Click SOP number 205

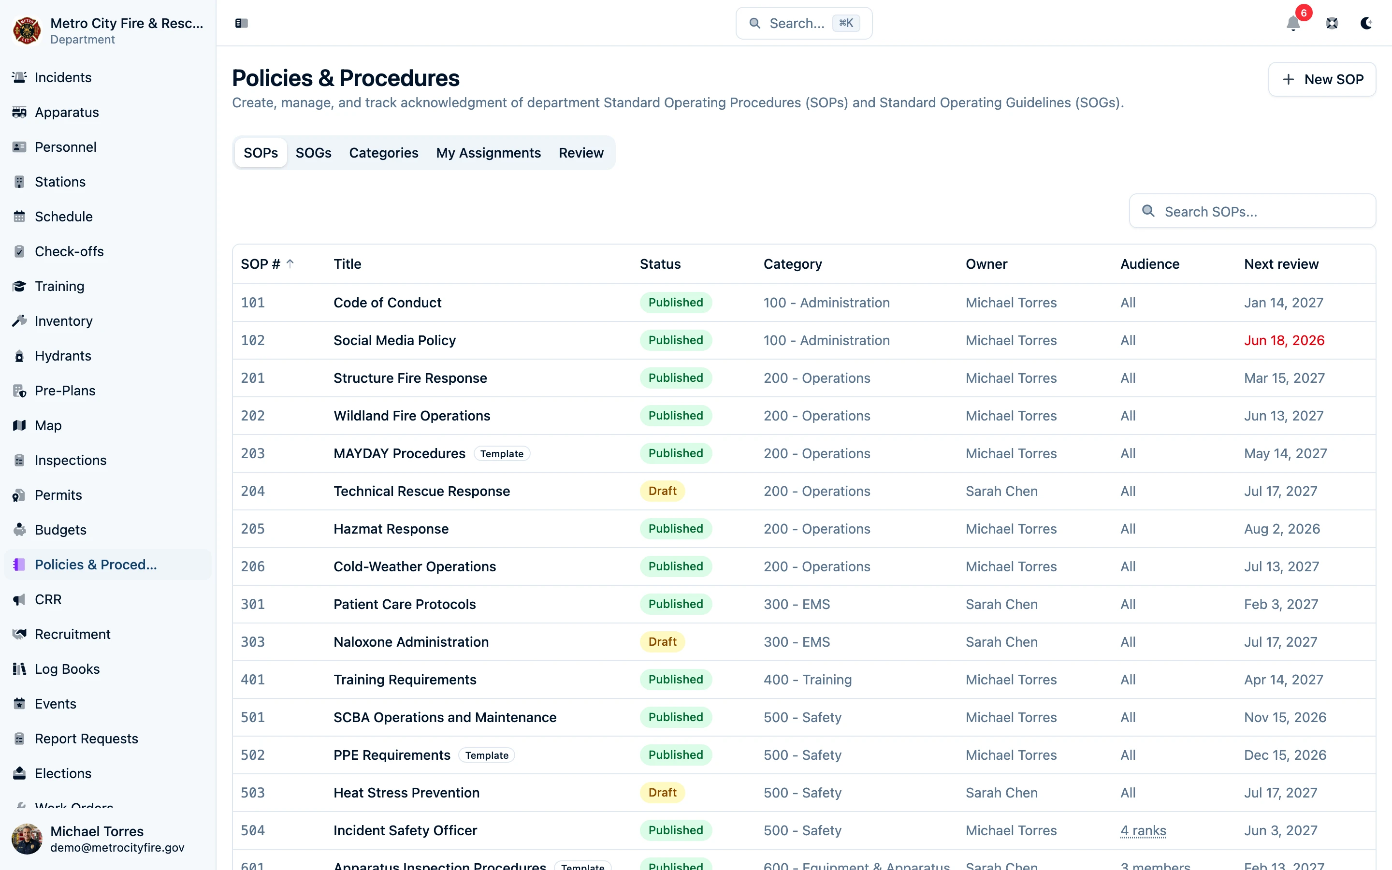coord(252,529)
